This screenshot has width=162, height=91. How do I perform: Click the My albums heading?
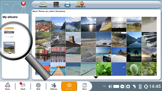(x=10, y=17)
